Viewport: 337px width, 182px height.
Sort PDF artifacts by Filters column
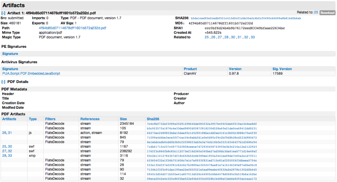pos(50,119)
